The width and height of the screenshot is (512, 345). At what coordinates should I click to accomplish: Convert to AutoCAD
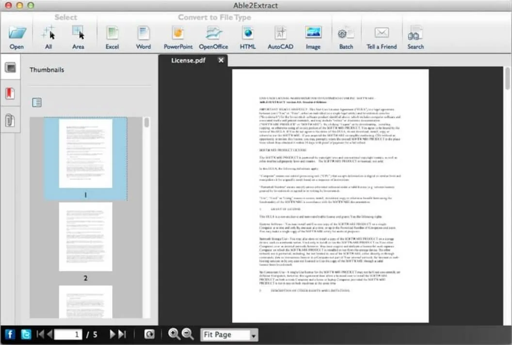[281, 37]
